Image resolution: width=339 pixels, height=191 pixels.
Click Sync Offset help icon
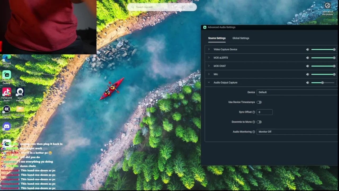254,112
